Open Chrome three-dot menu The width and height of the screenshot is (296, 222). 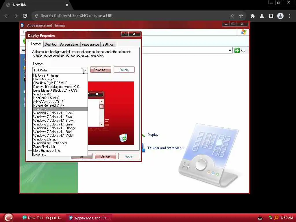[290, 16]
